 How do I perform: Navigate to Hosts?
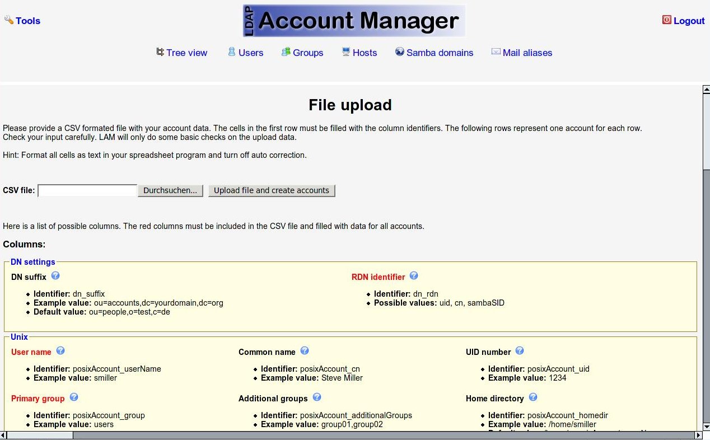point(364,53)
